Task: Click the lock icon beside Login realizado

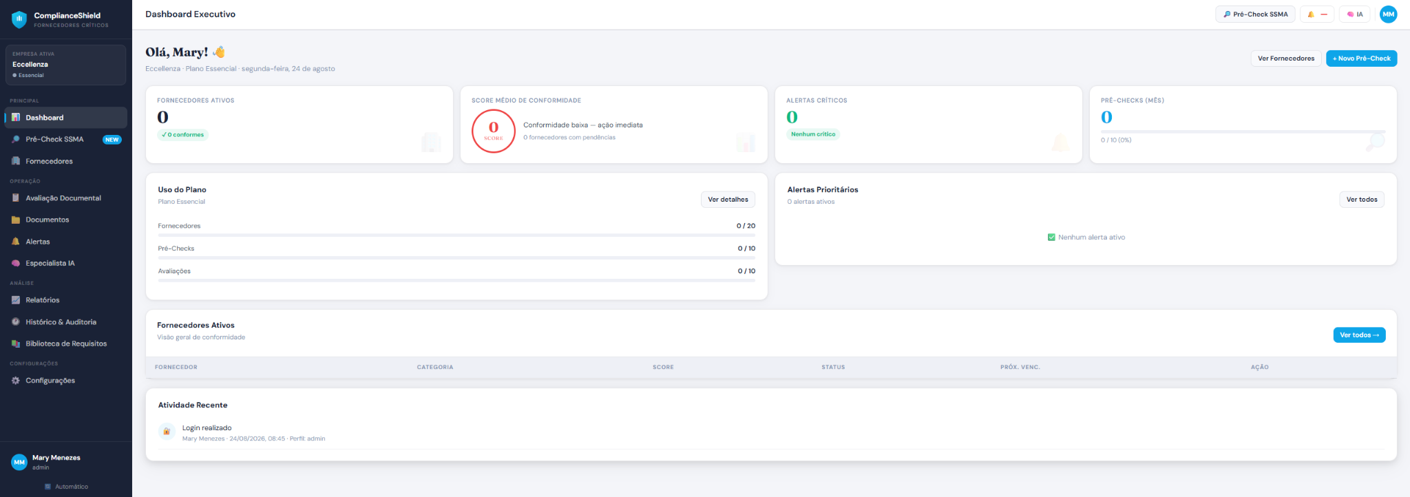Action: coord(166,432)
